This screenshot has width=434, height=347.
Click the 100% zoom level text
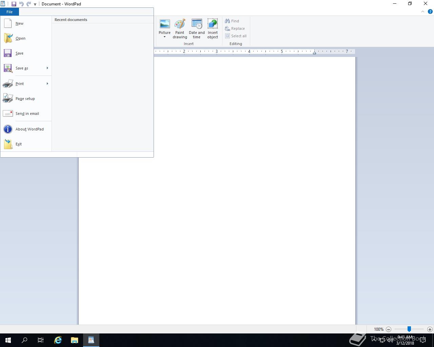(379, 329)
